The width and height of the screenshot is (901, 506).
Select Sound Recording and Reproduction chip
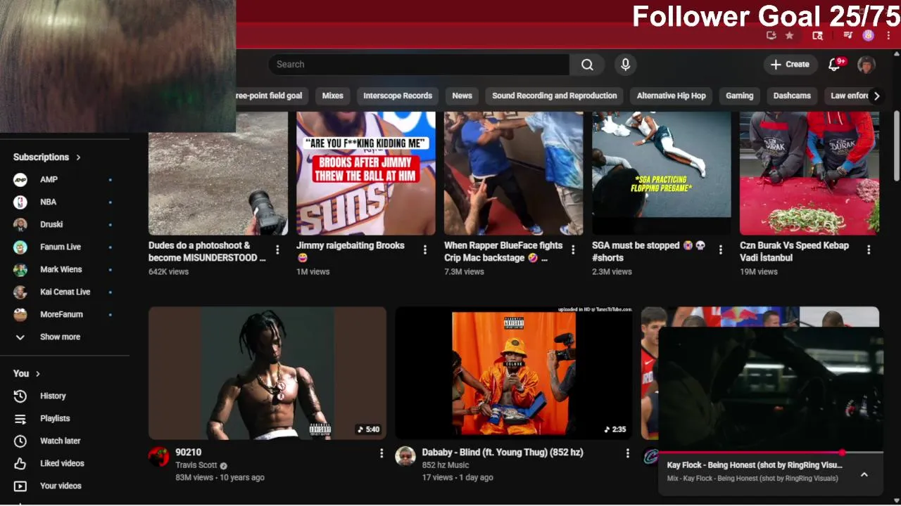pos(555,96)
